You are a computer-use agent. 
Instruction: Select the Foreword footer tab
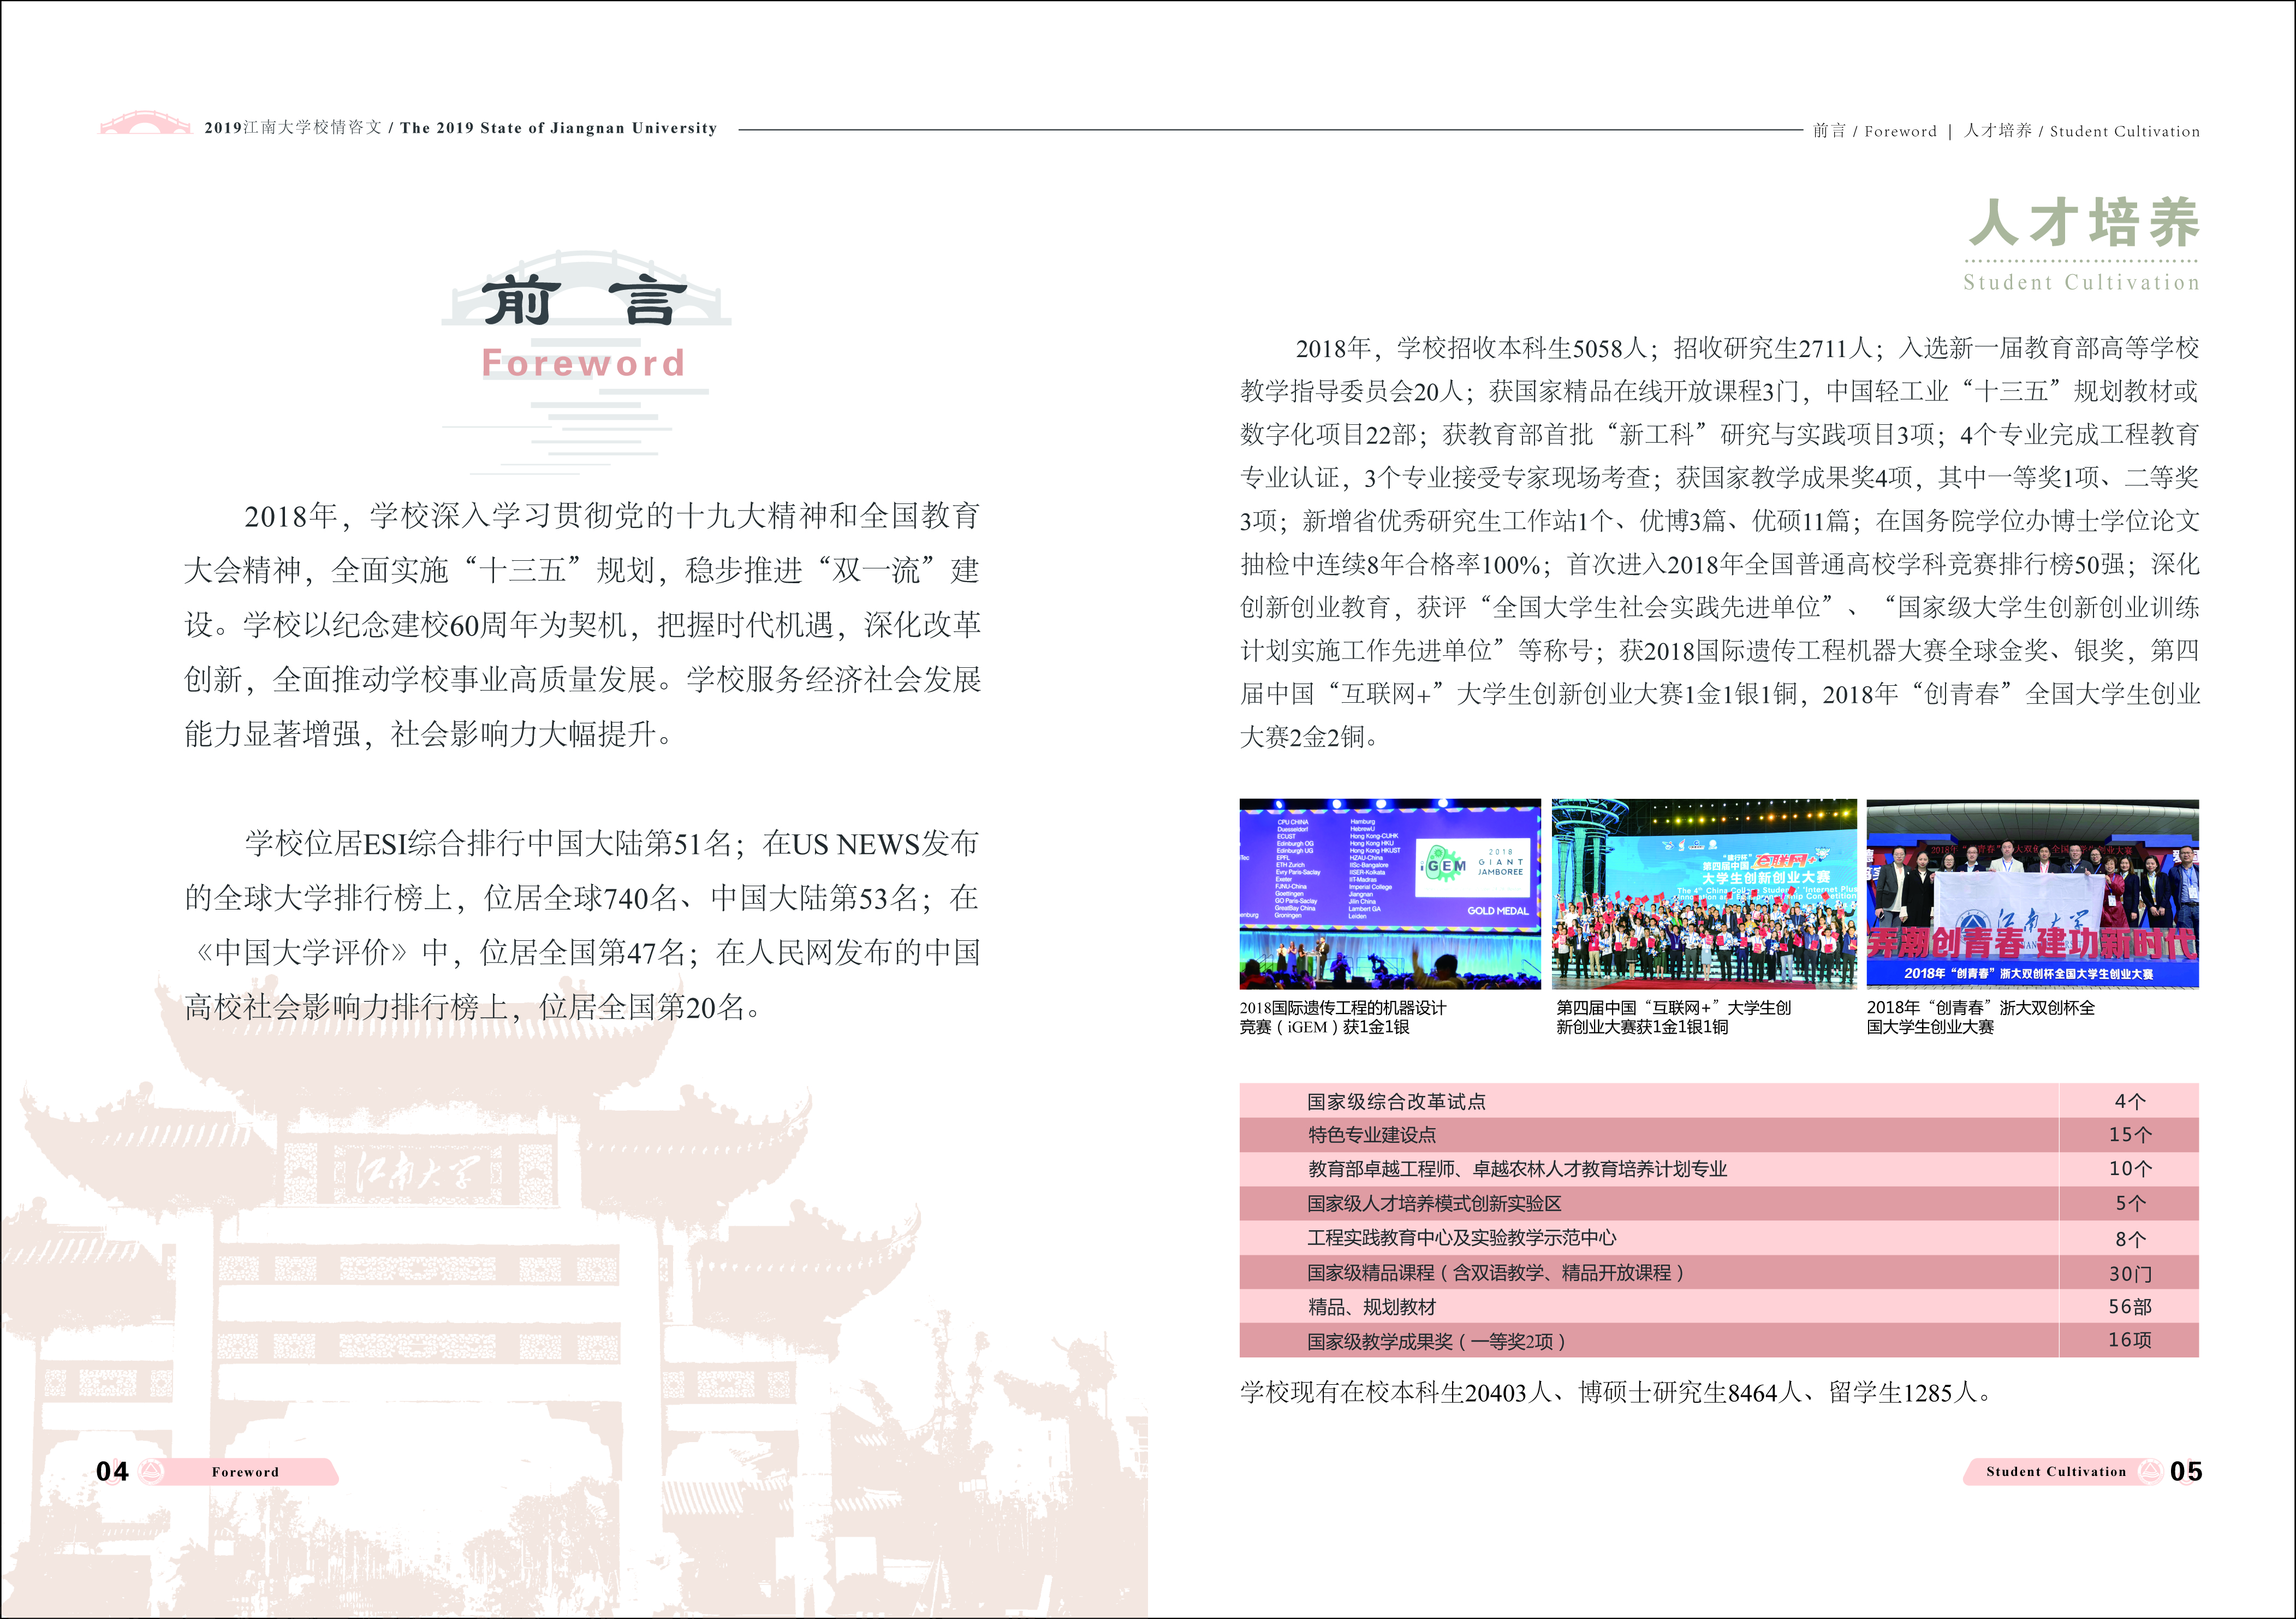246,1471
